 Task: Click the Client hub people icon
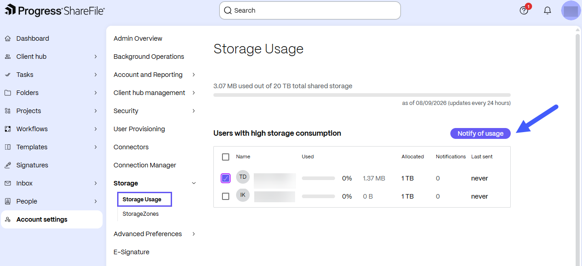(8, 57)
